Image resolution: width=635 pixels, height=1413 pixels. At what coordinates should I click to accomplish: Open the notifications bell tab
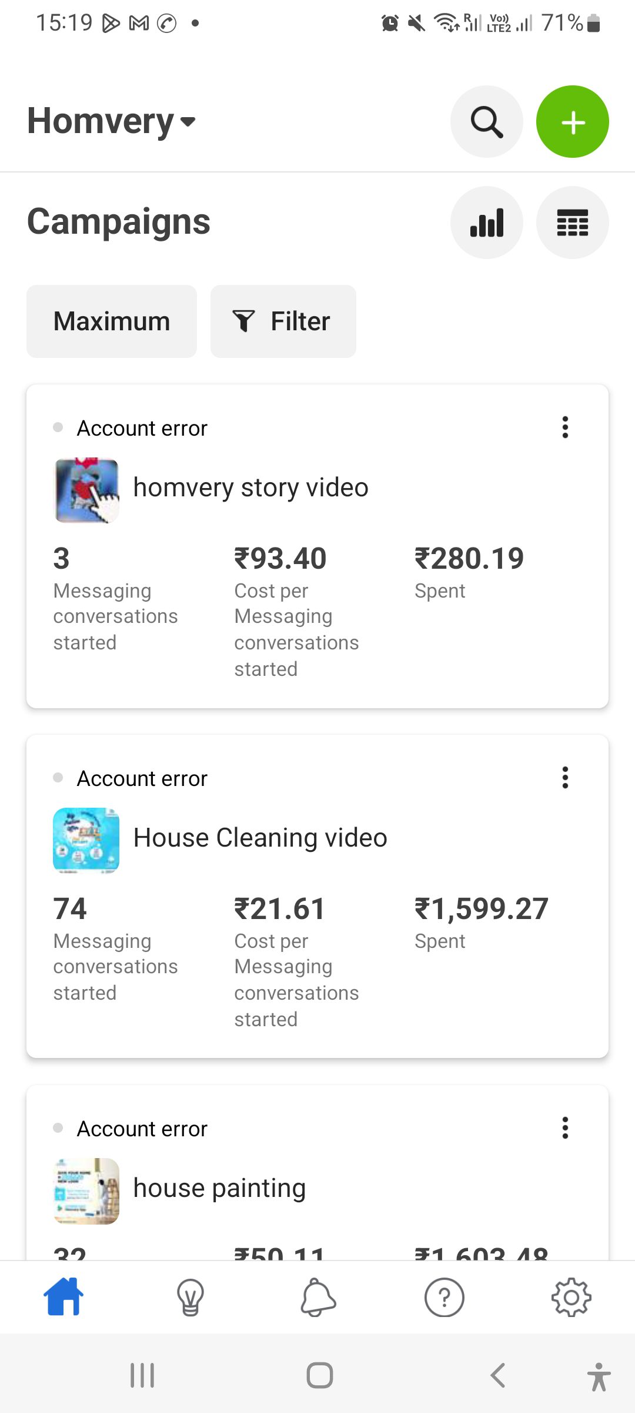click(x=318, y=1297)
